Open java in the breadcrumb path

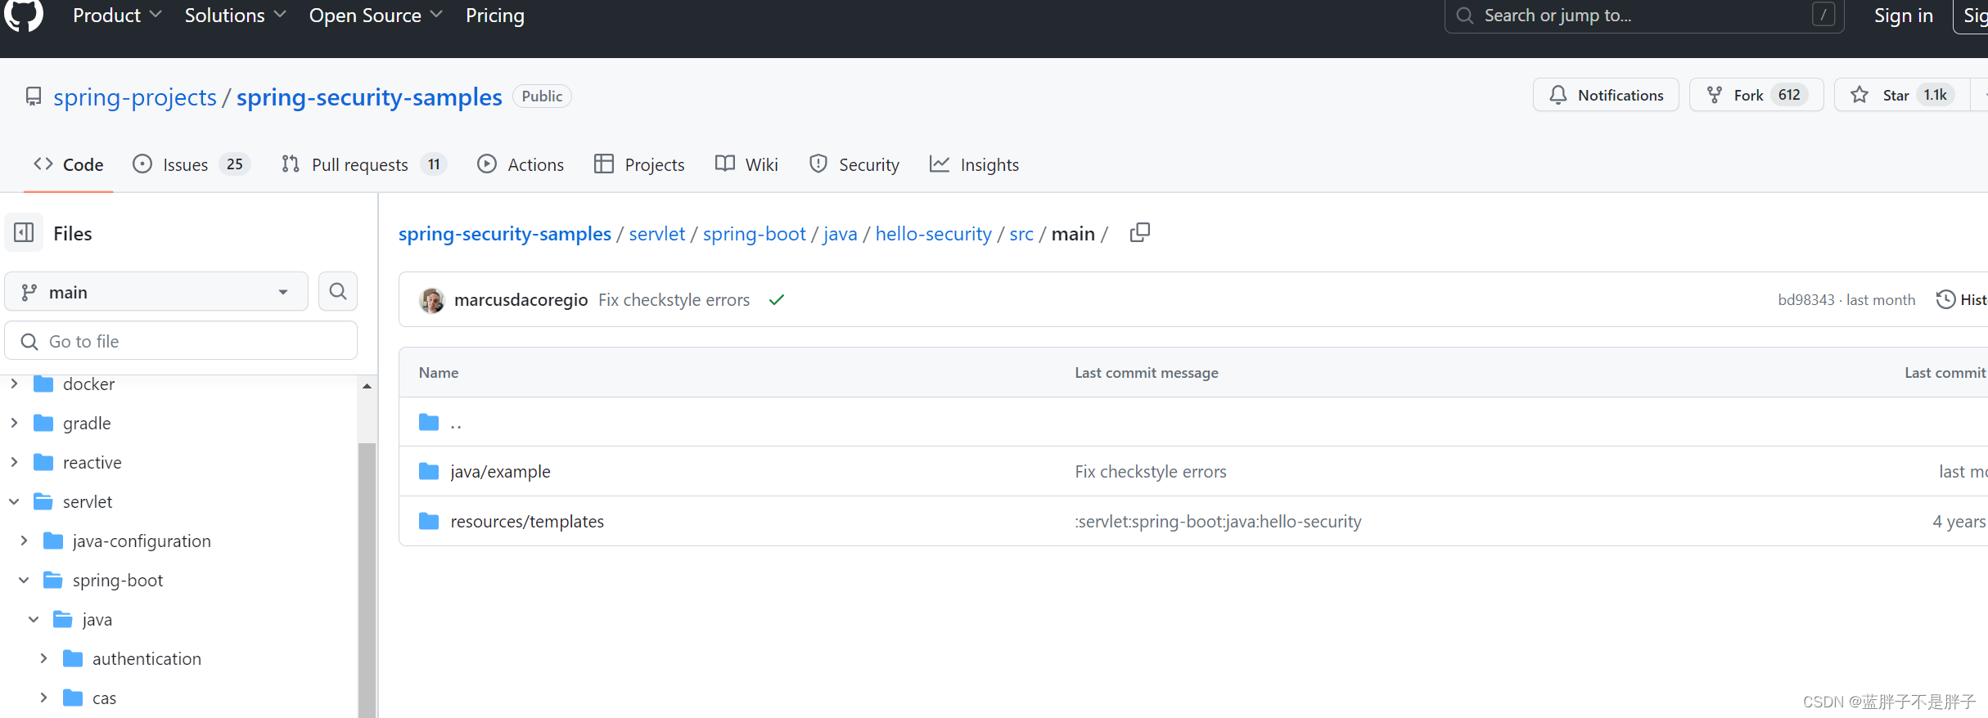pos(840,234)
